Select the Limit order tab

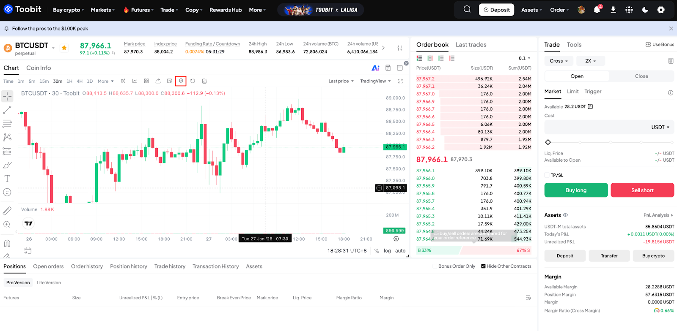click(573, 92)
